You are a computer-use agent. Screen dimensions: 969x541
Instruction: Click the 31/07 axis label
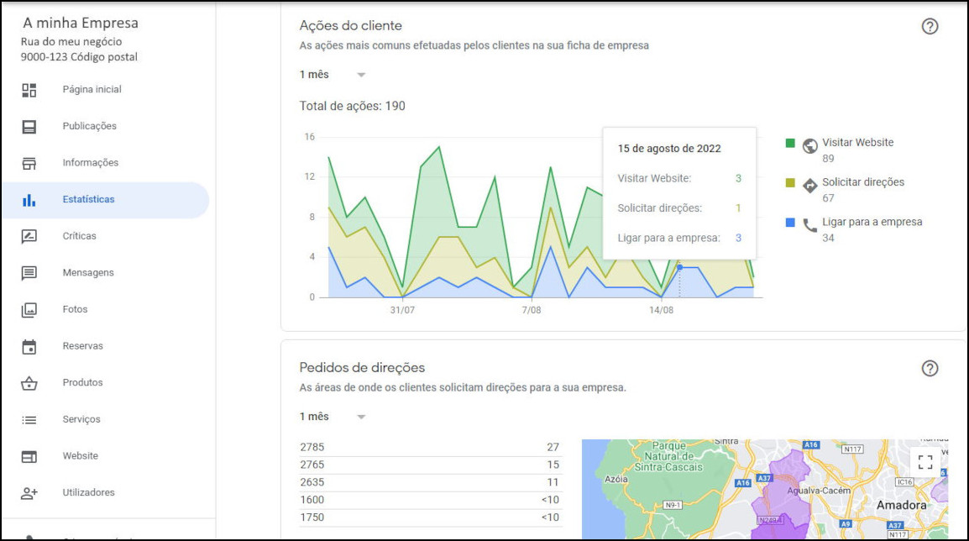coord(402,310)
